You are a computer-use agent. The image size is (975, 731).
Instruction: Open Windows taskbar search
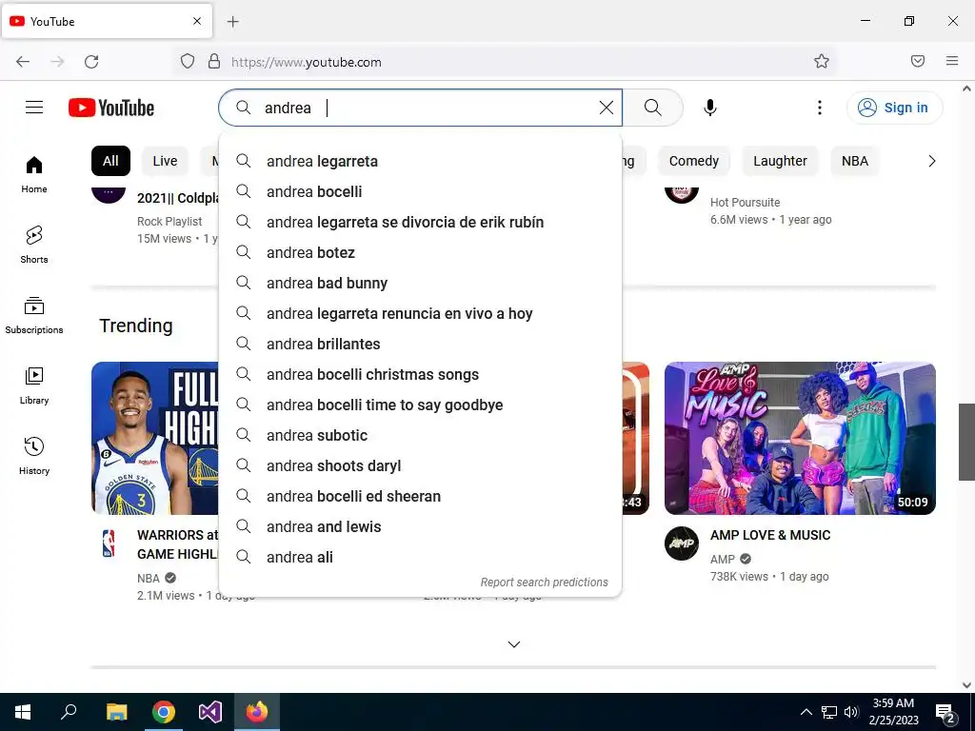pos(69,712)
